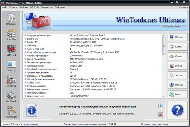Open the MS Tools menu

[34, 7]
